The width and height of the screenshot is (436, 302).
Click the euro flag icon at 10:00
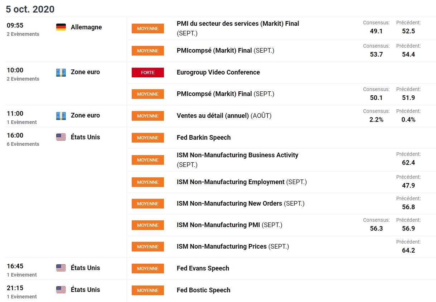pos(61,72)
